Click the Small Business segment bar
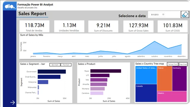Viewport: 190px width, 107px height. (49, 77)
